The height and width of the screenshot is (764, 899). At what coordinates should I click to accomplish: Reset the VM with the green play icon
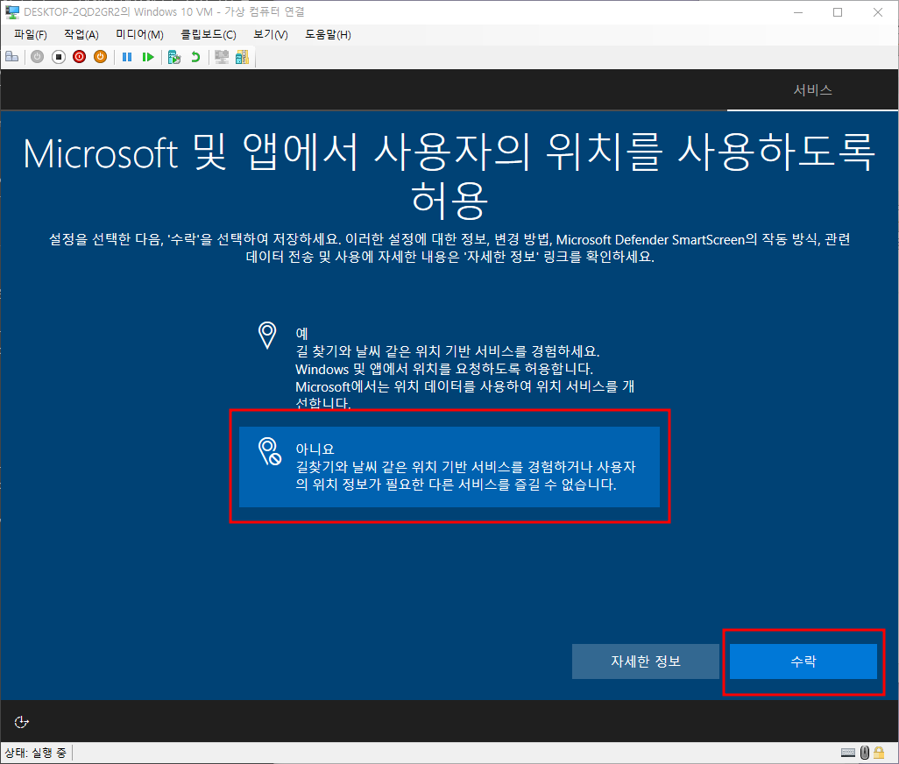[148, 57]
